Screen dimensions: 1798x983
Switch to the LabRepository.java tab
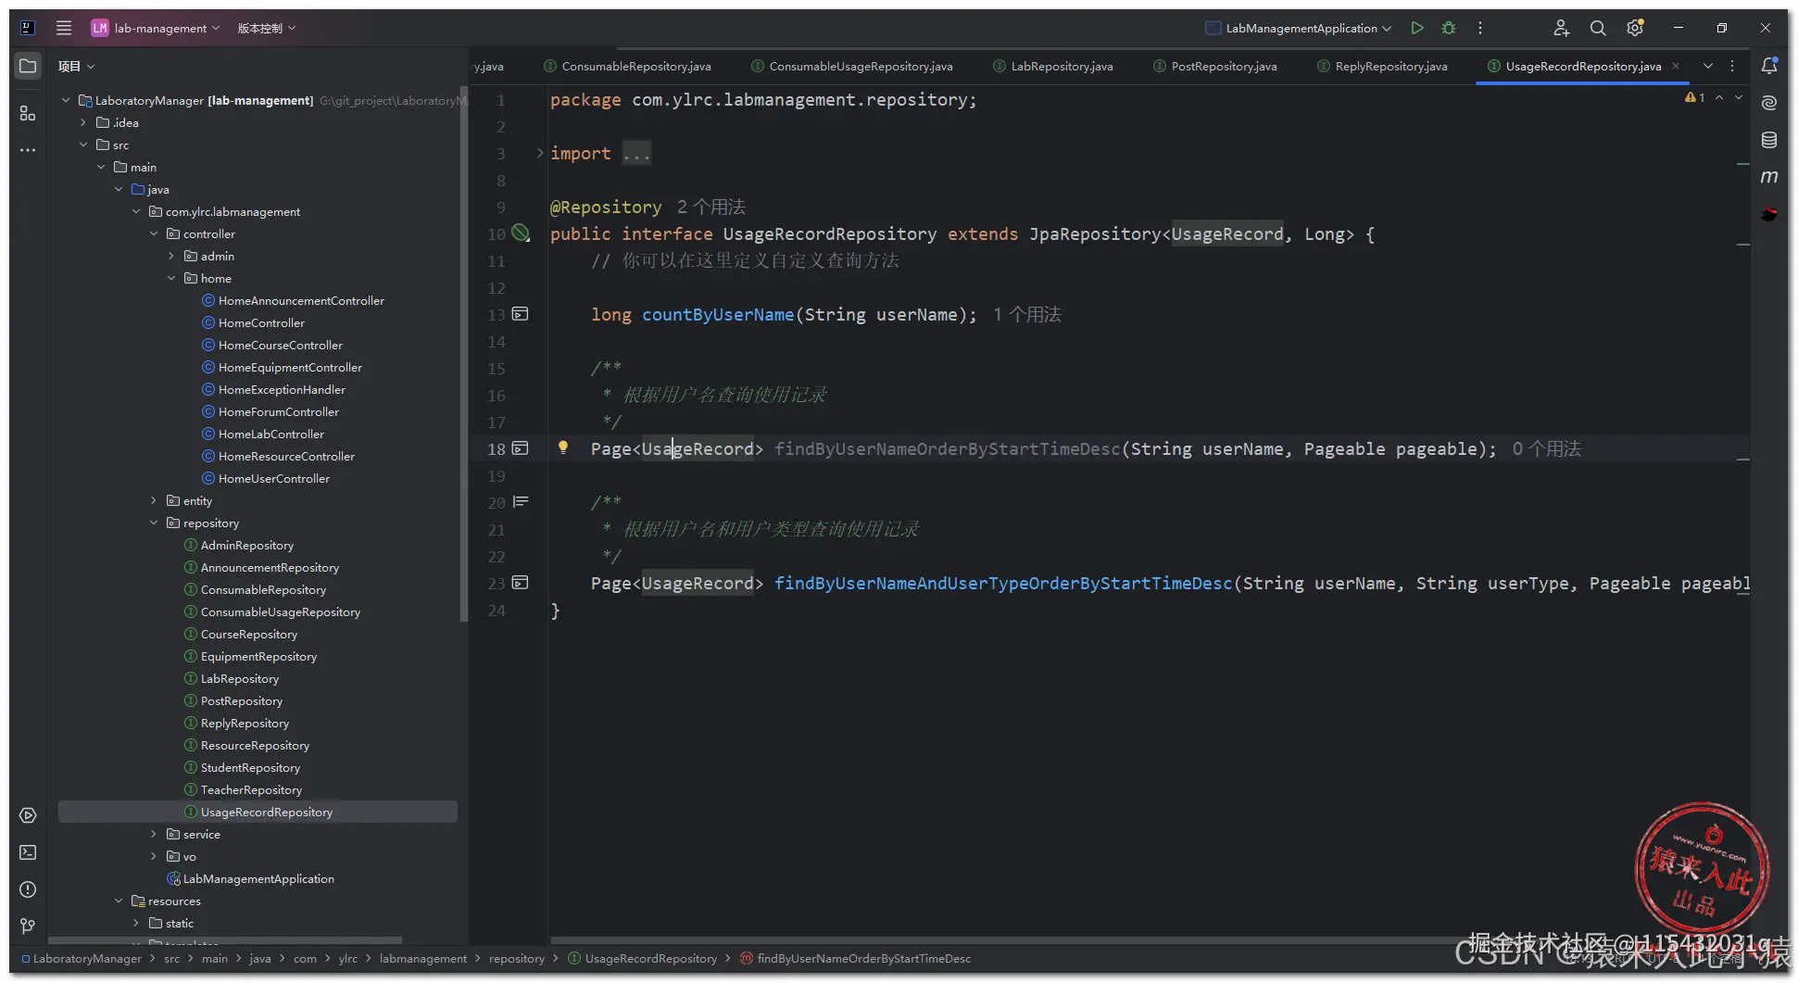(x=1061, y=66)
